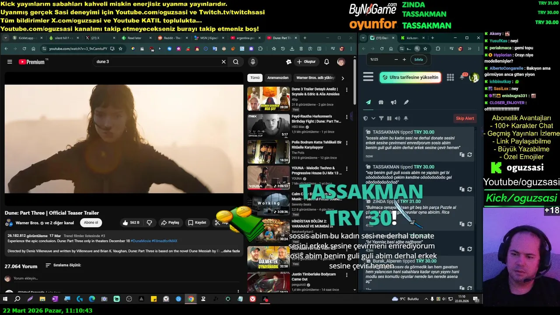Bookmark the YouTube page with the star
This screenshot has height=315, width=560.
pos(120,49)
